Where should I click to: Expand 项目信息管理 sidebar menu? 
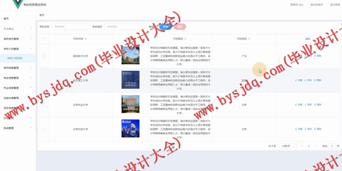tap(18, 108)
